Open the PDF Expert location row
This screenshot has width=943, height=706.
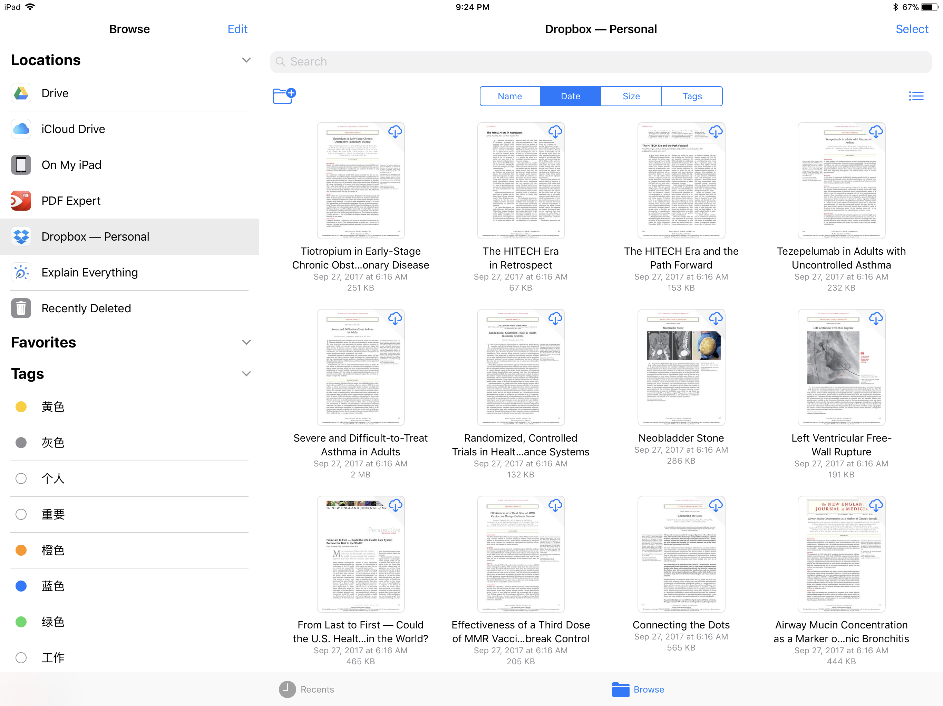tap(129, 201)
